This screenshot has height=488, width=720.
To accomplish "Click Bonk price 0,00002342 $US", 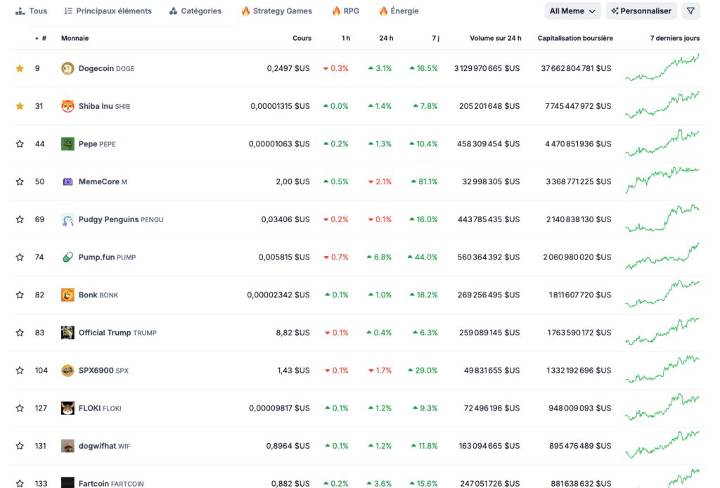I will (278, 295).
